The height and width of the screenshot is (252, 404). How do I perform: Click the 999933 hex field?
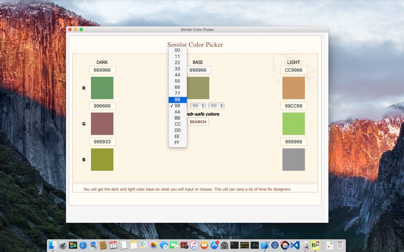click(102, 142)
